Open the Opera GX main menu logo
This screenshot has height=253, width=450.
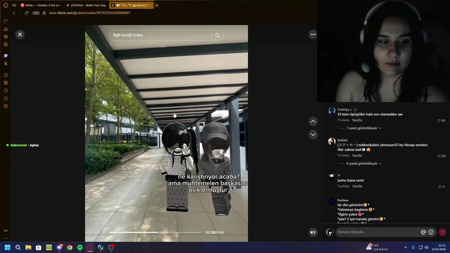click(6, 5)
